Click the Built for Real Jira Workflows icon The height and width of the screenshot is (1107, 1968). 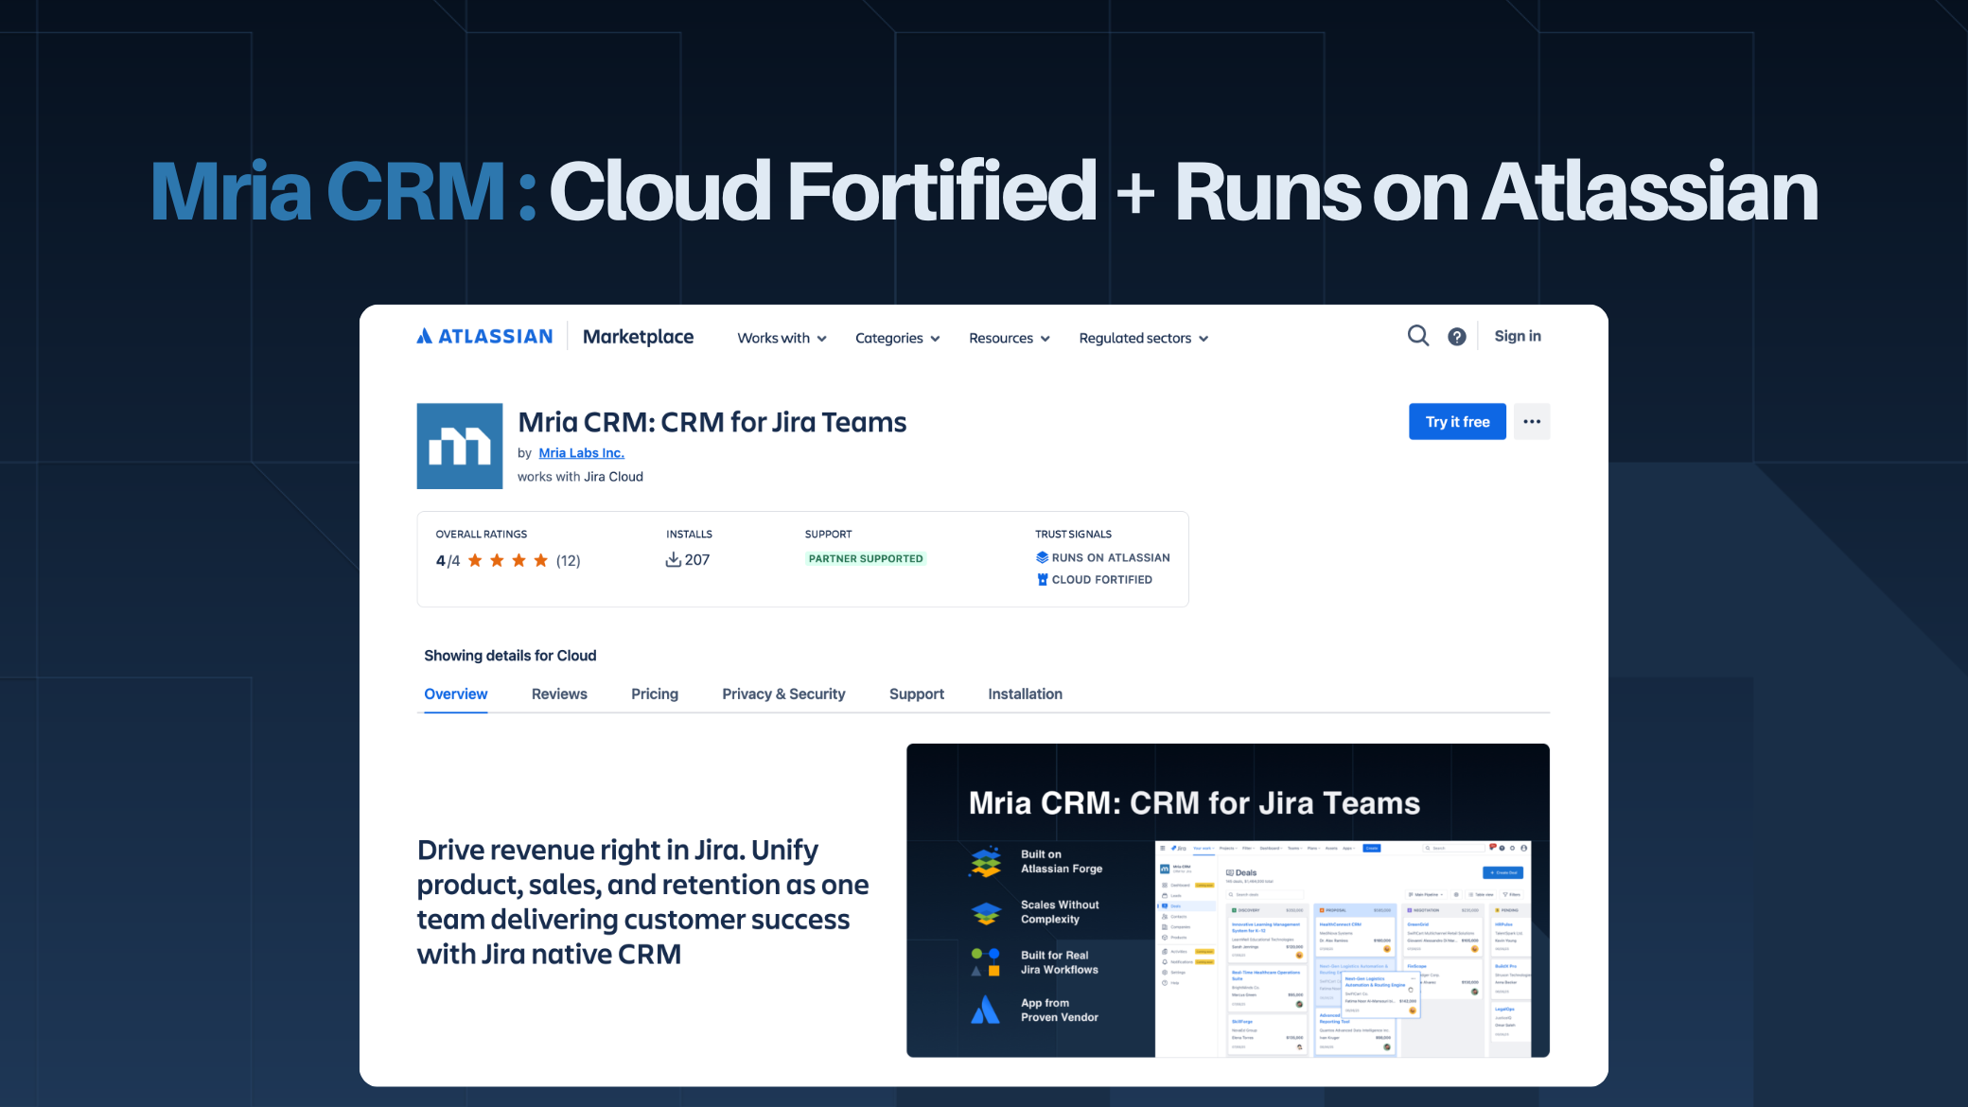click(x=986, y=962)
